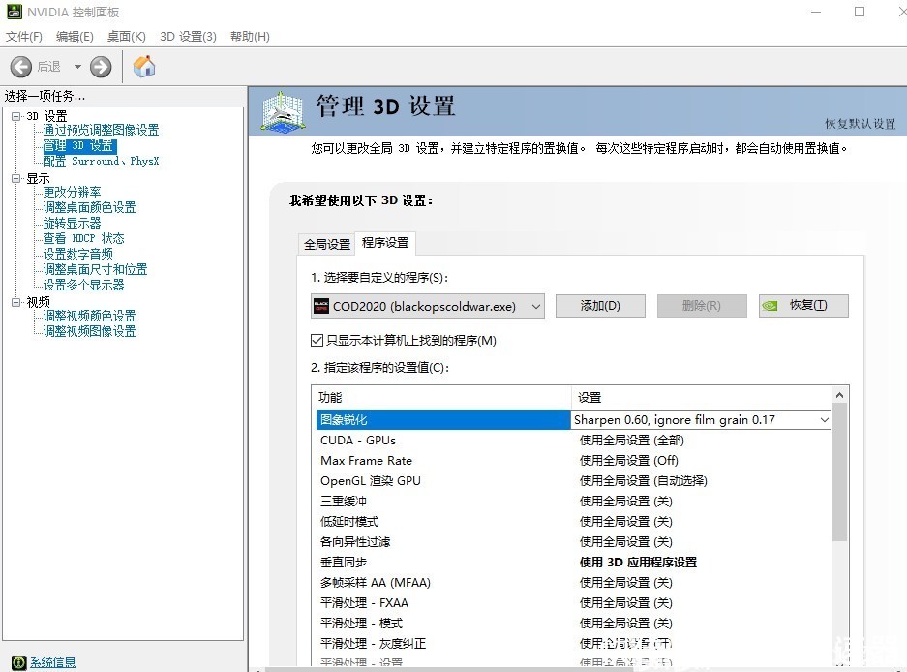907x672 pixels.
Task: Open the back button dropdown arrow
Action: click(79, 67)
